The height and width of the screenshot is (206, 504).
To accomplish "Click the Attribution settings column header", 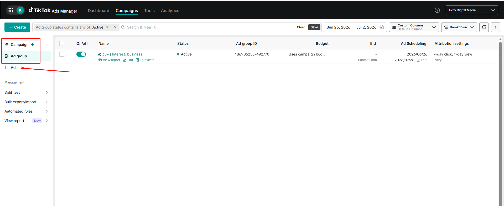I will (452, 43).
